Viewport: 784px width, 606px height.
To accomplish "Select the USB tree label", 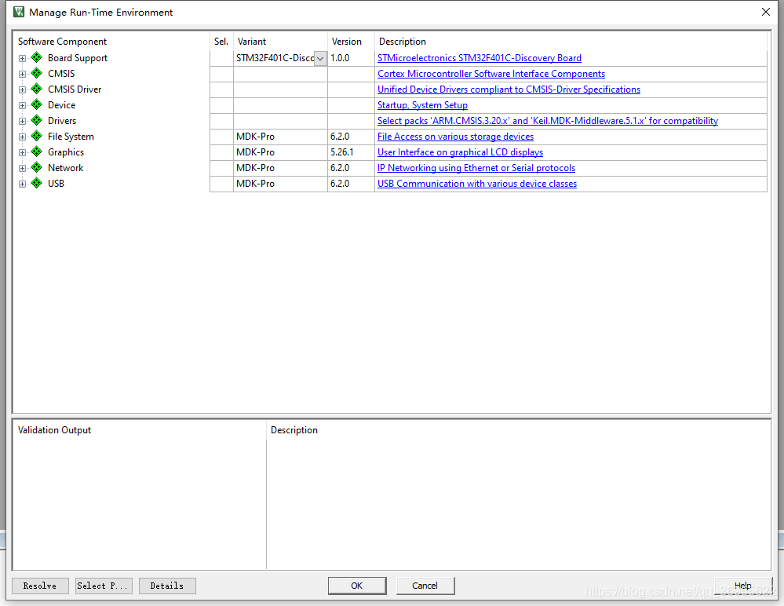I will pos(56,184).
